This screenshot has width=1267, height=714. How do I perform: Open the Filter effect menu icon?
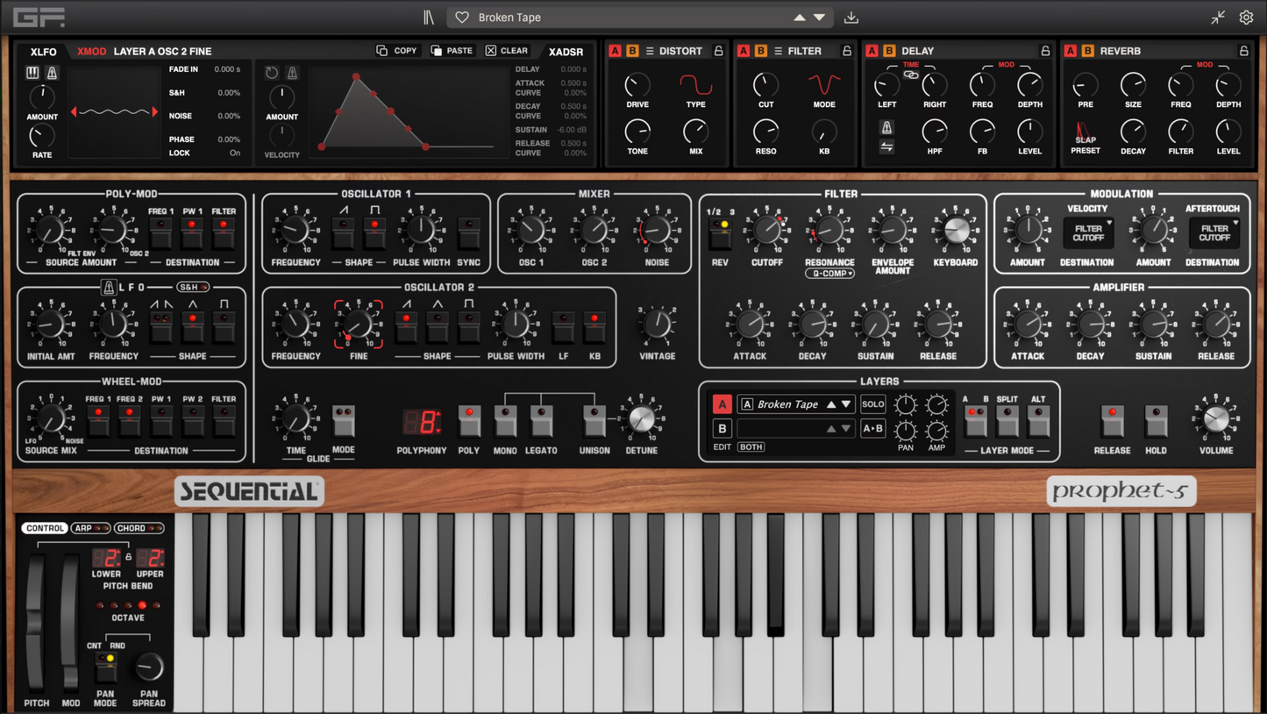tap(778, 51)
